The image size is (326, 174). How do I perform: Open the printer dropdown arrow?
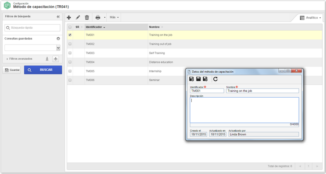click(x=105, y=17)
